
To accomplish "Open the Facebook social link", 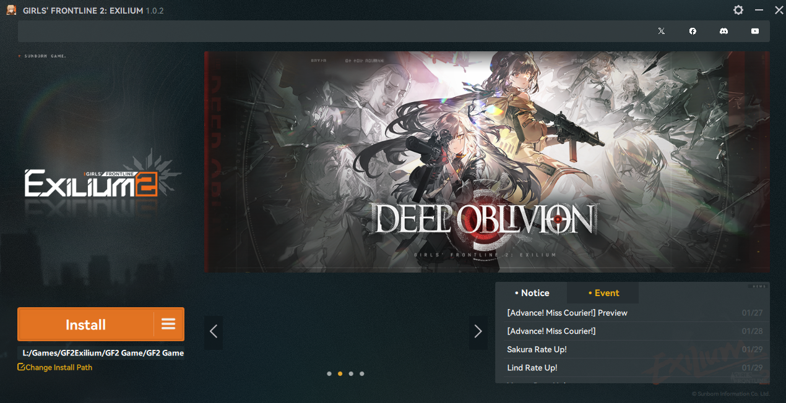I will [x=693, y=31].
